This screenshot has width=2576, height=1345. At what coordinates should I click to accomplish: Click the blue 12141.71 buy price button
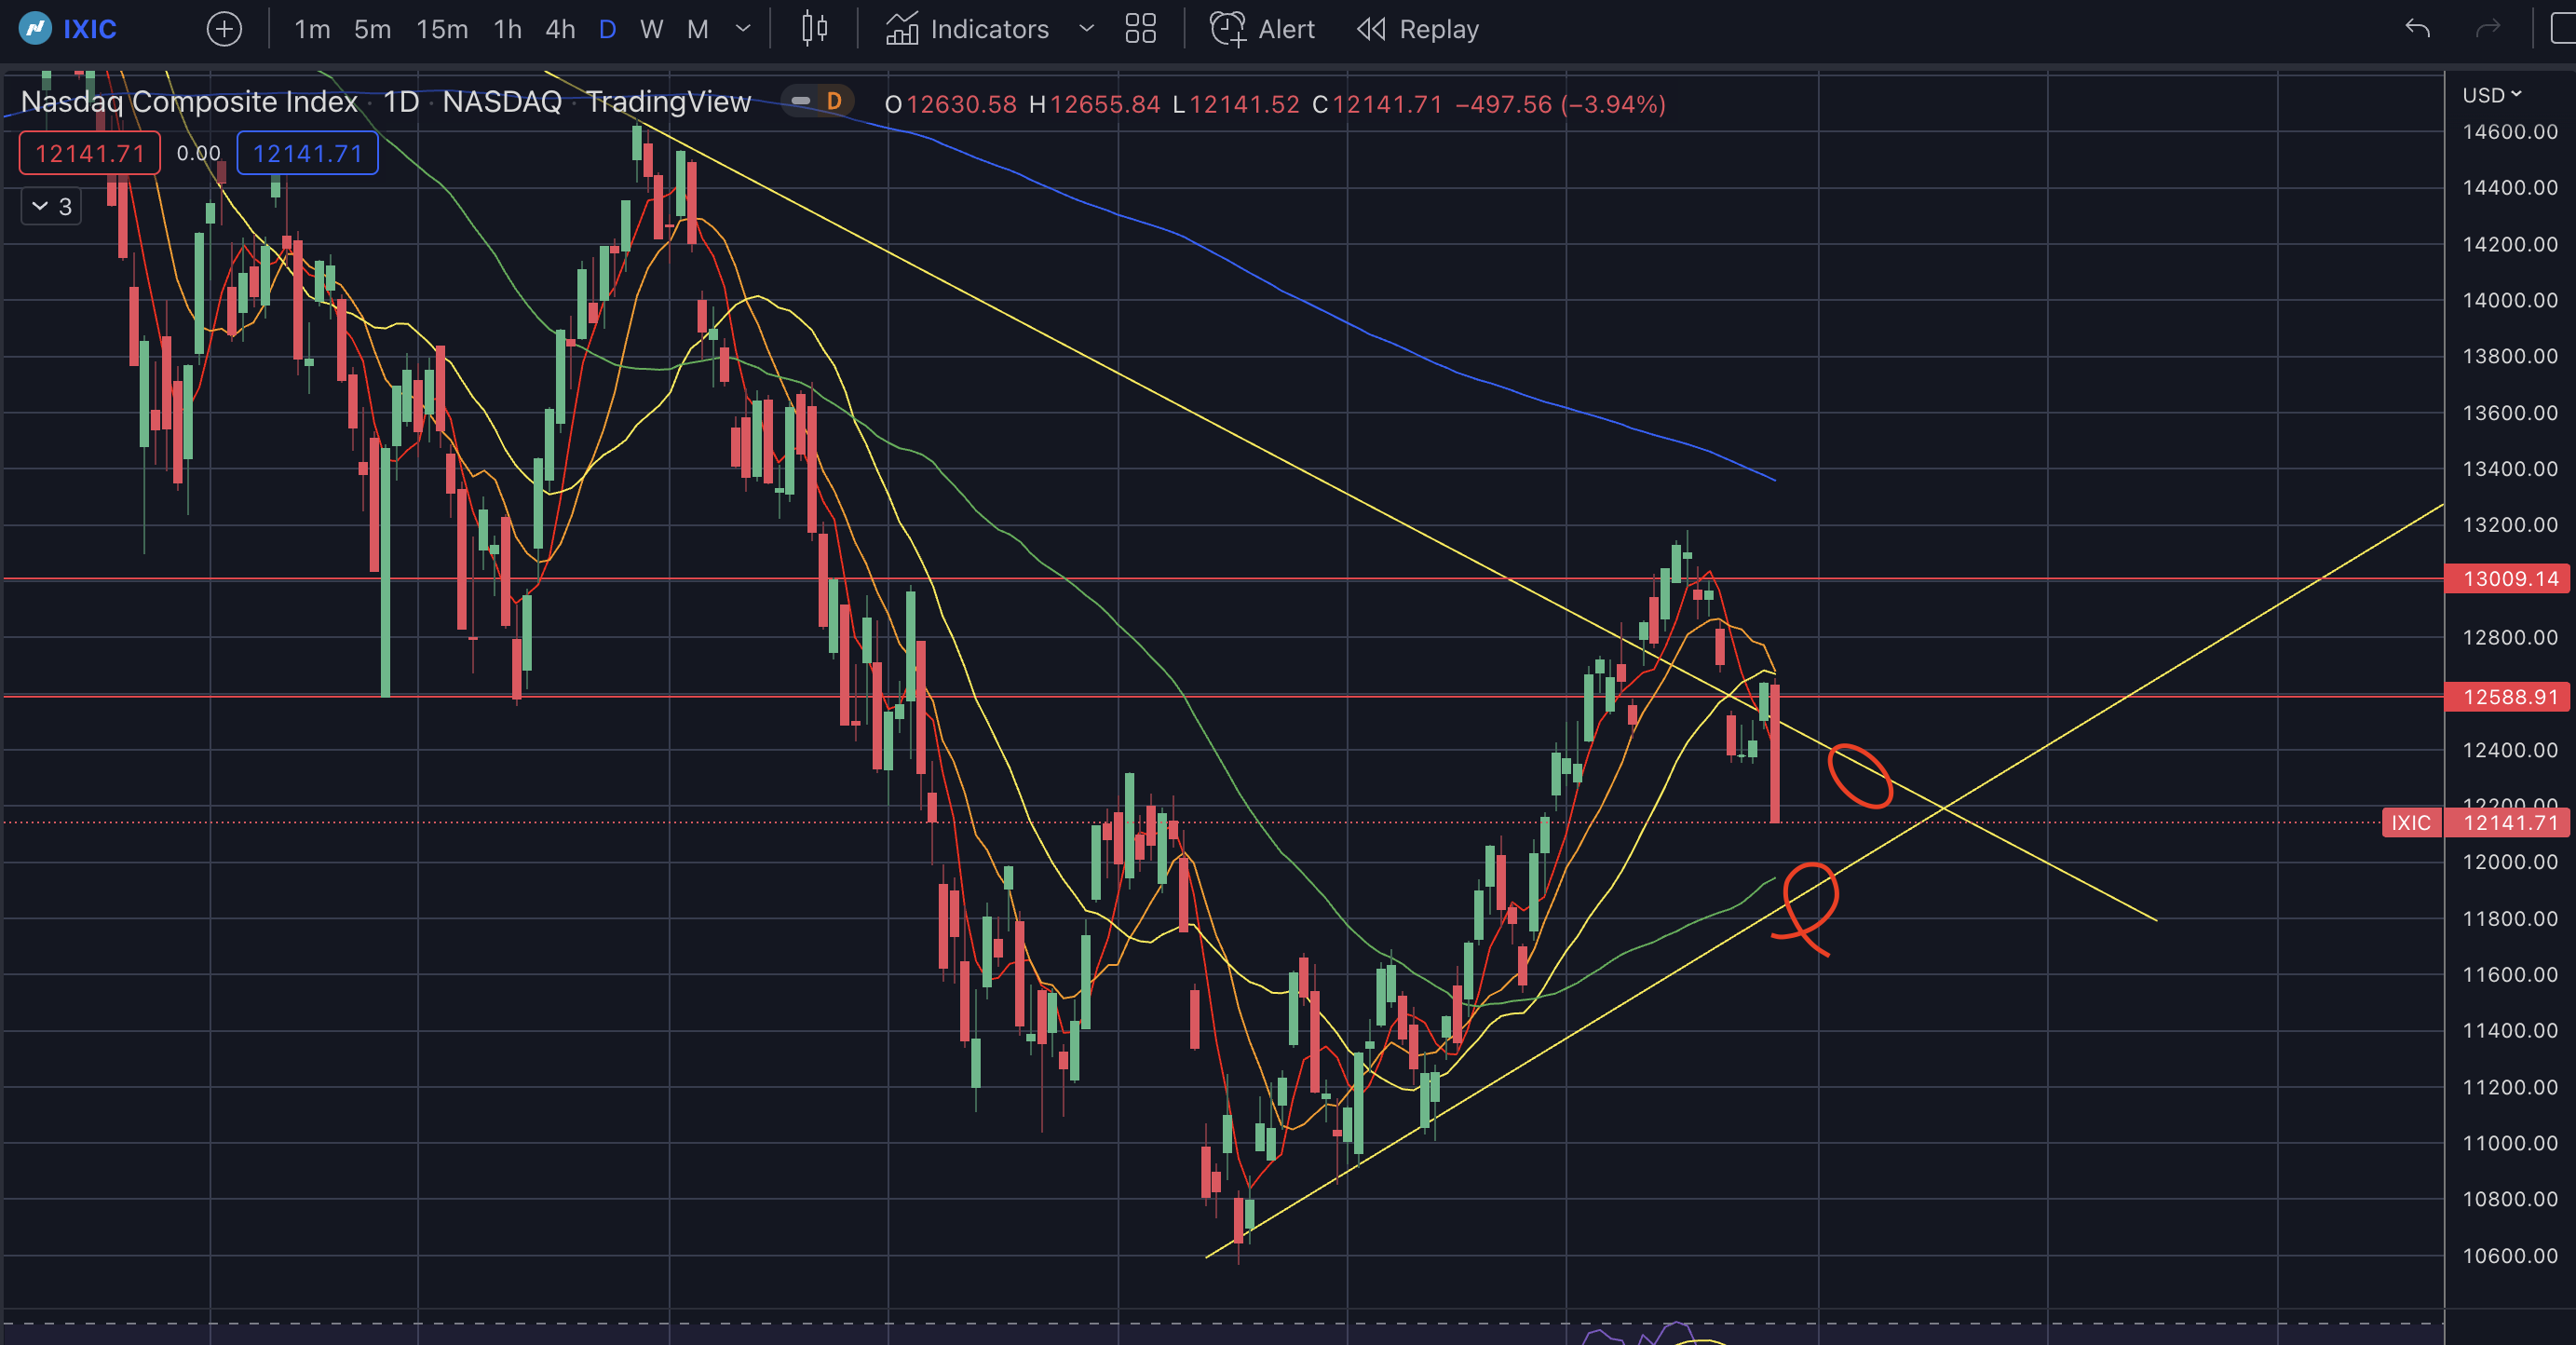[x=307, y=153]
